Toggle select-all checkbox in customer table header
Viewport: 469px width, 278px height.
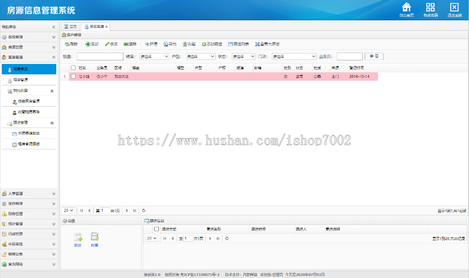[x=73, y=68]
